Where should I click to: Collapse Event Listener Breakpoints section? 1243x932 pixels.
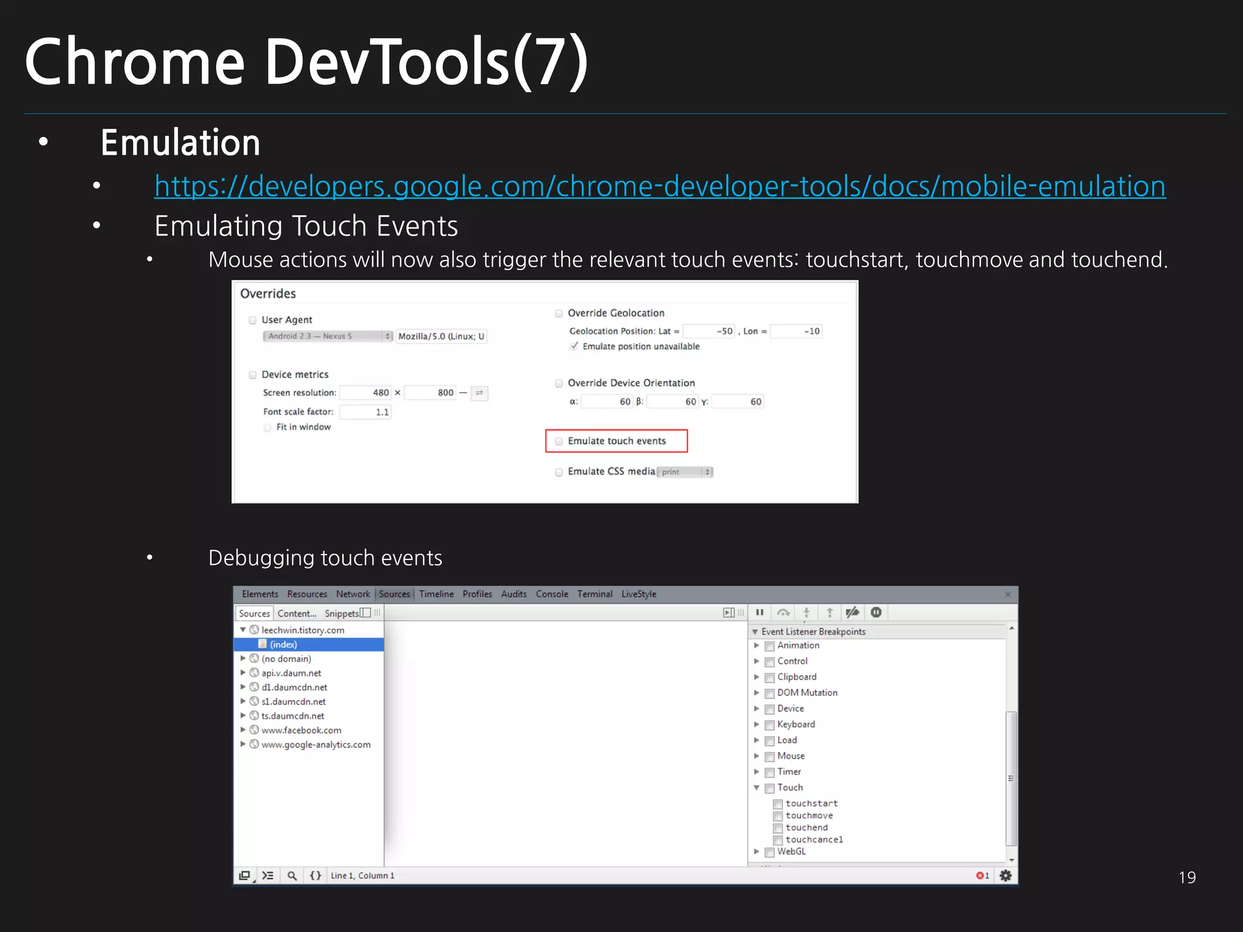click(756, 632)
